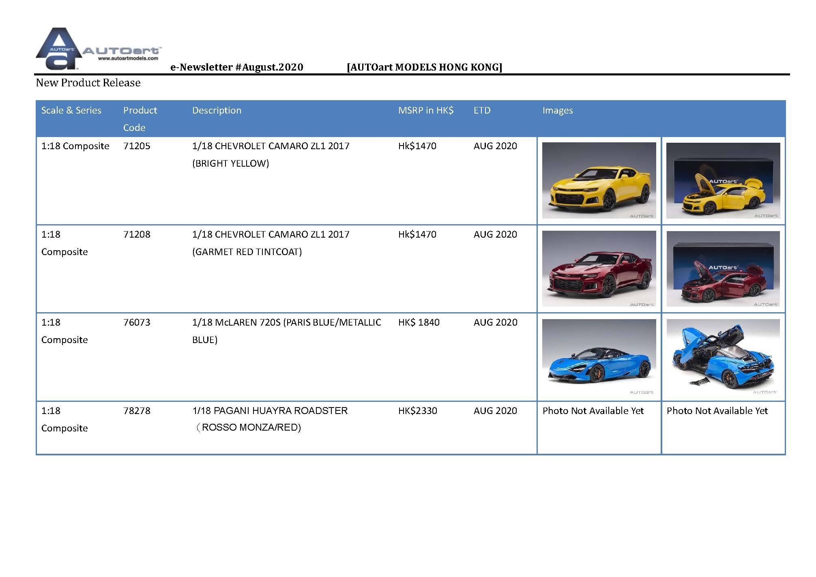The width and height of the screenshot is (816, 577).
Task: Select product code 71205
Action: click(137, 146)
